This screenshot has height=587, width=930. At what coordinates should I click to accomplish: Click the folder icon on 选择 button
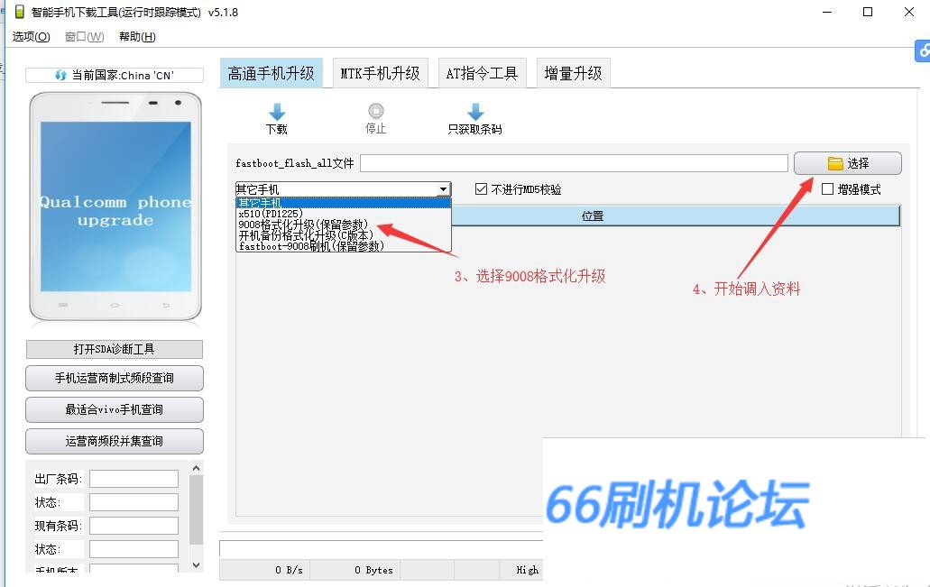point(835,163)
